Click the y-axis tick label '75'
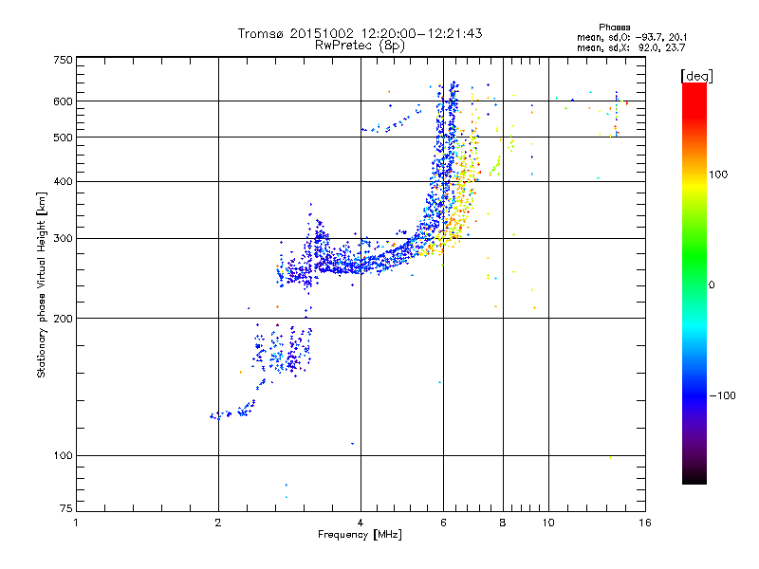This screenshot has height=569, width=759. click(66, 508)
